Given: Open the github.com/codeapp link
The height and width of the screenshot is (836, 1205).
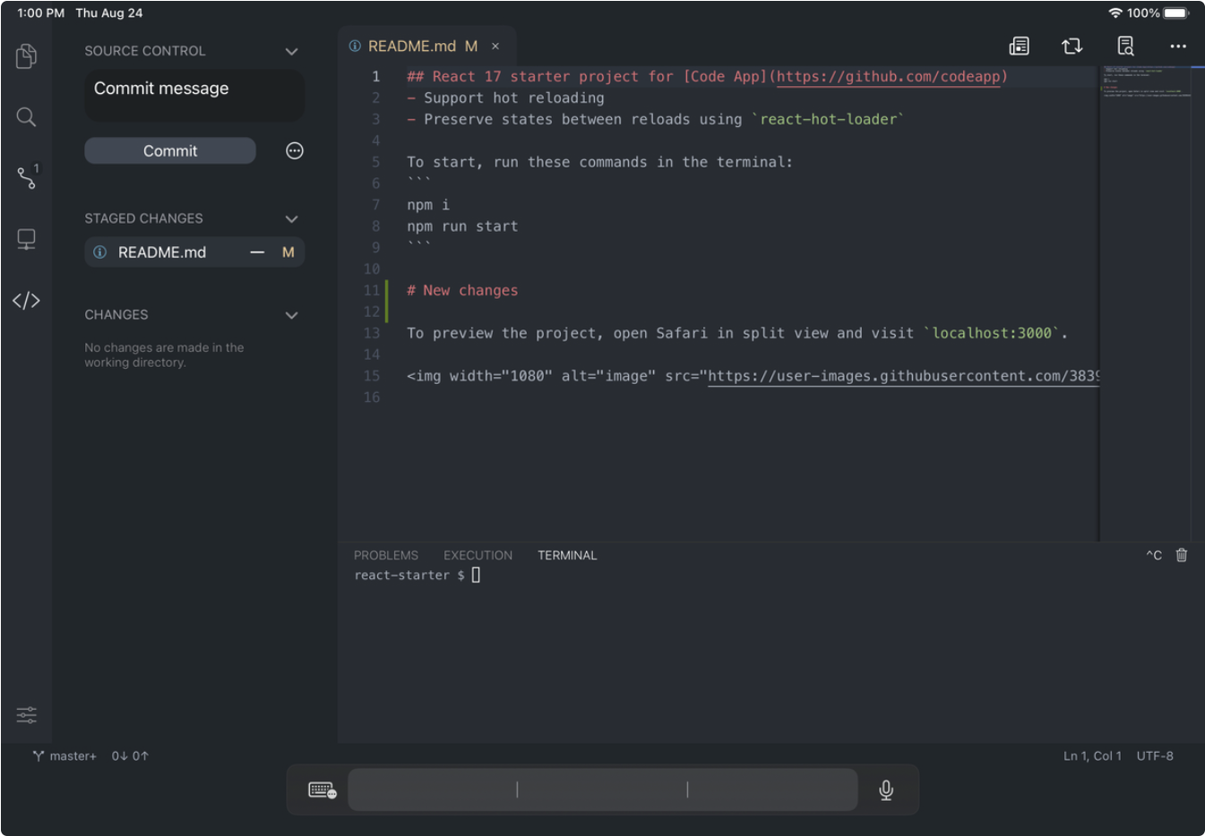Looking at the screenshot, I should [x=888, y=77].
